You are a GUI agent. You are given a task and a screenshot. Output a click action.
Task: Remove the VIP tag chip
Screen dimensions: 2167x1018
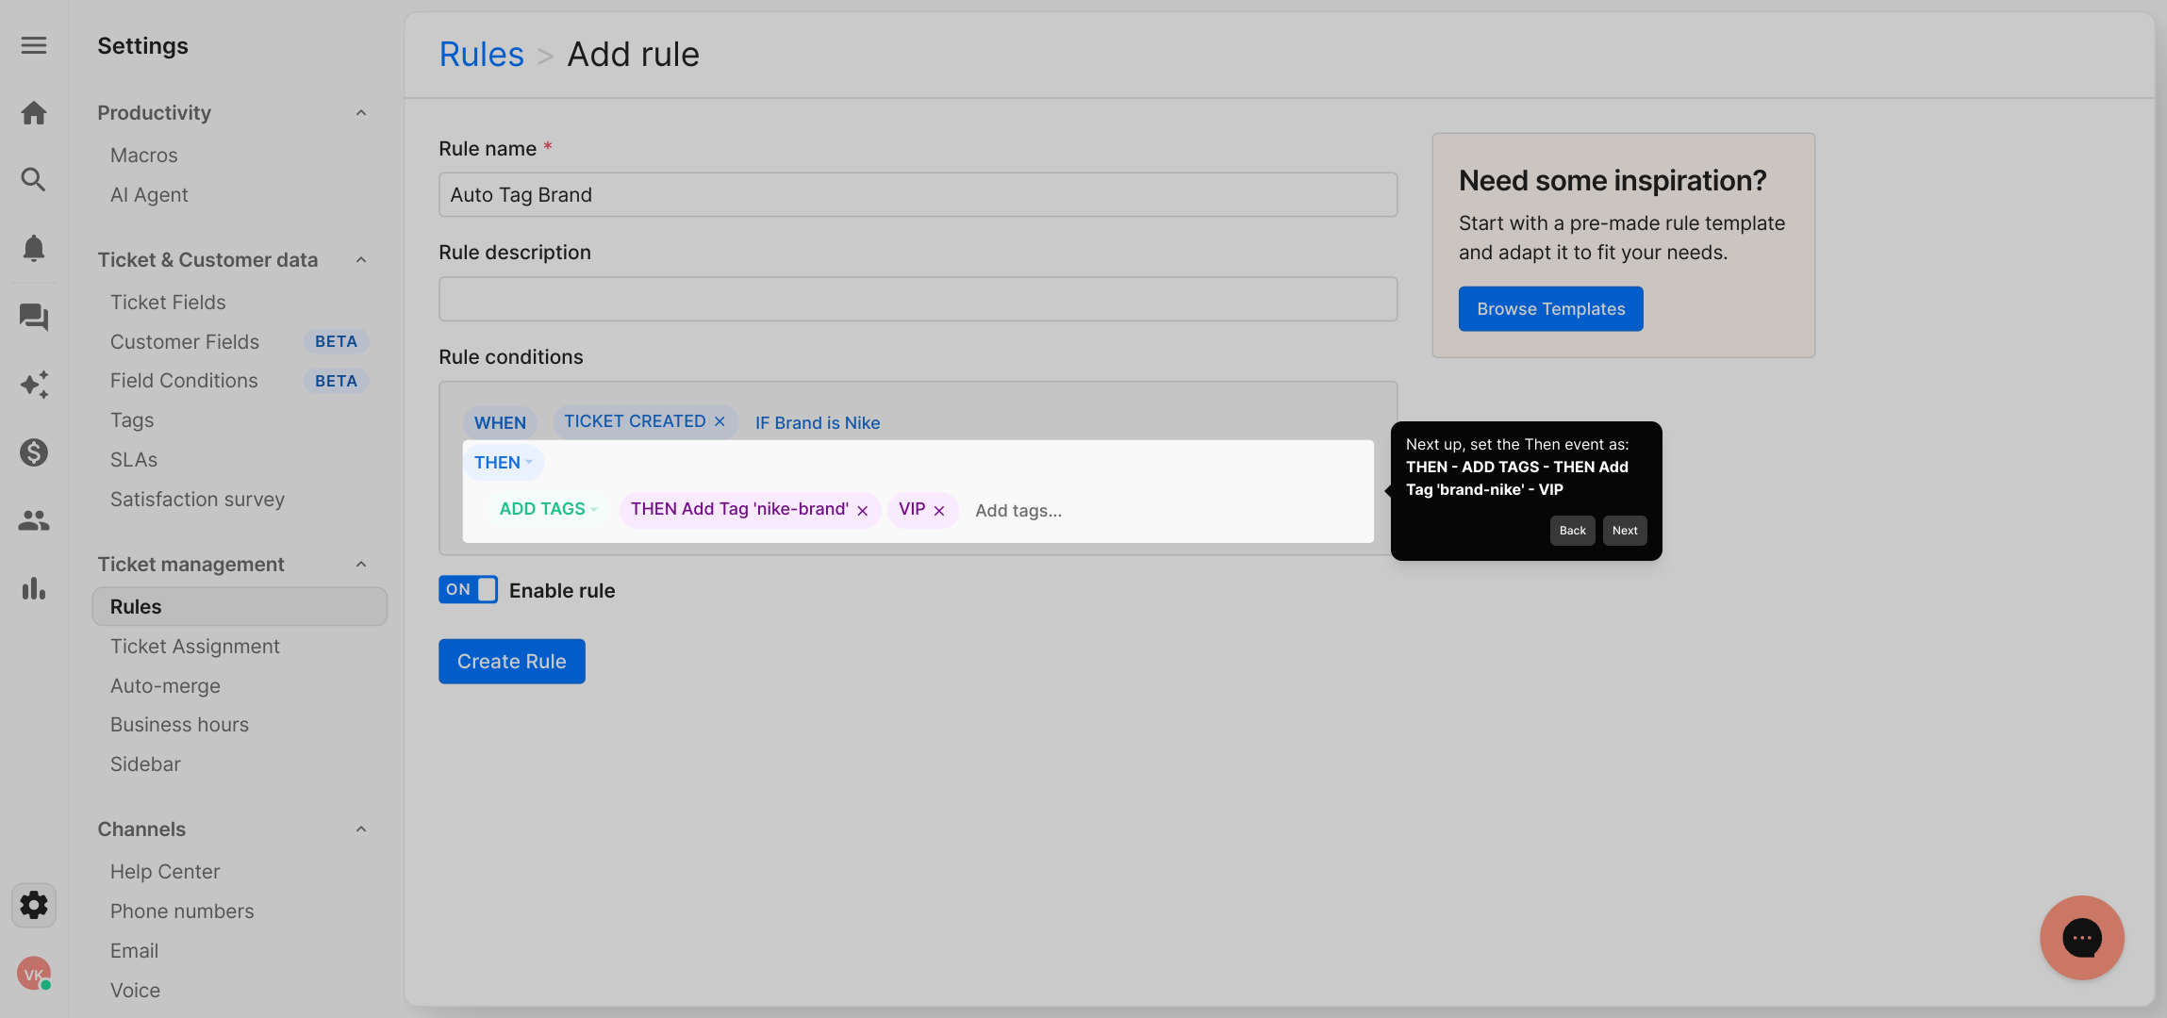[x=939, y=511]
